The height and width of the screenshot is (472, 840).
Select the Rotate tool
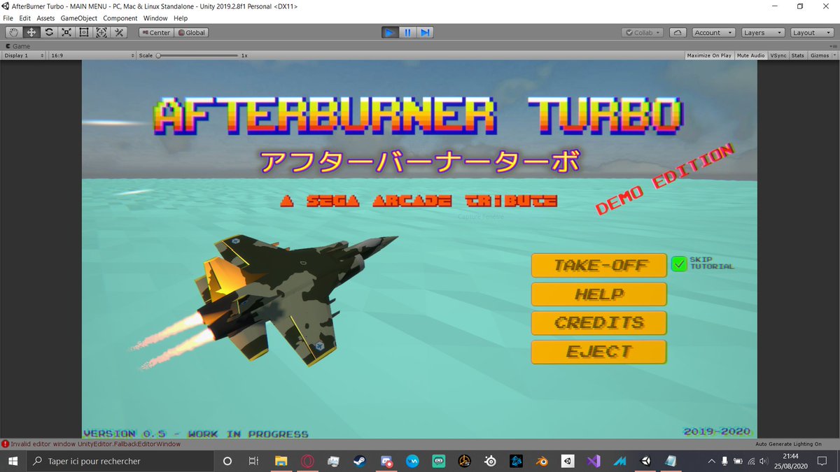point(49,32)
